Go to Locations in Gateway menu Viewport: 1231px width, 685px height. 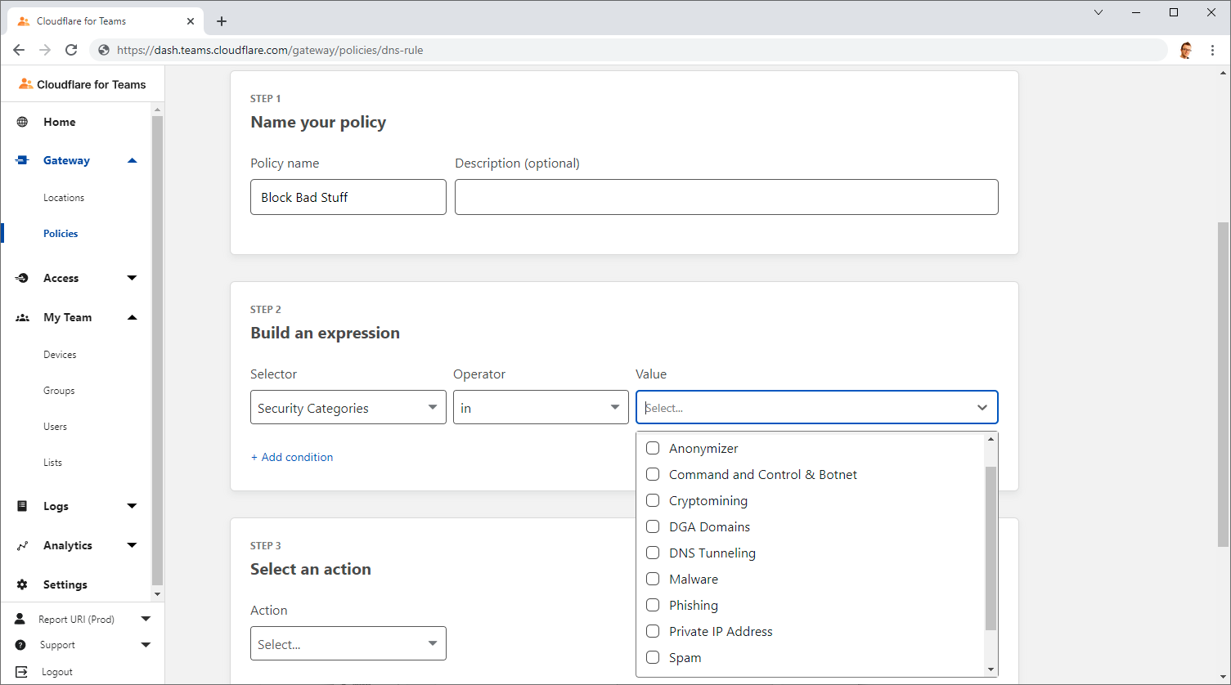64,198
